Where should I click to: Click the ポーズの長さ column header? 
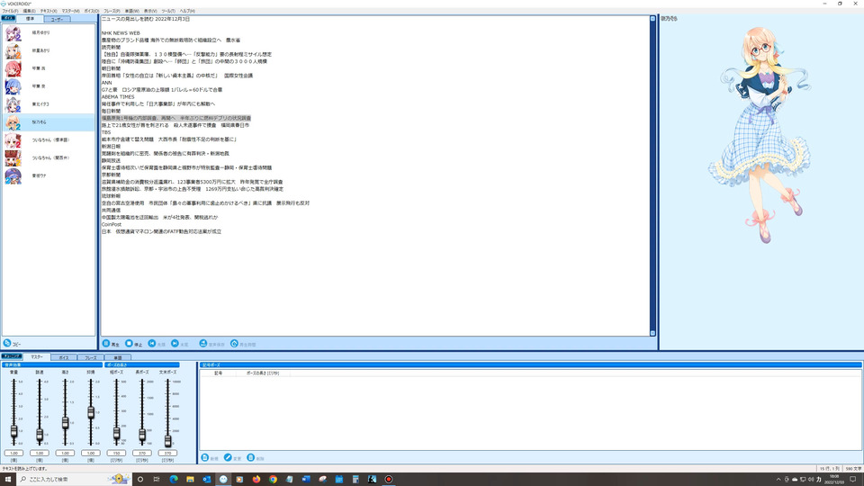pos(262,373)
